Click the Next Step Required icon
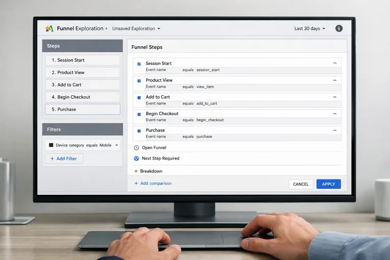 (136, 158)
